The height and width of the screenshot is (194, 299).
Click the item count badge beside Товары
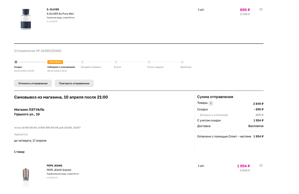click(x=211, y=103)
